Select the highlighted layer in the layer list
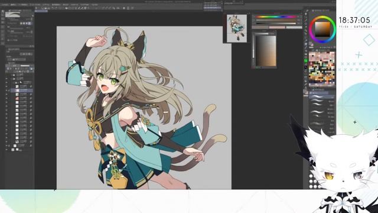378x213 pixels. pyautogui.click(x=22, y=91)
